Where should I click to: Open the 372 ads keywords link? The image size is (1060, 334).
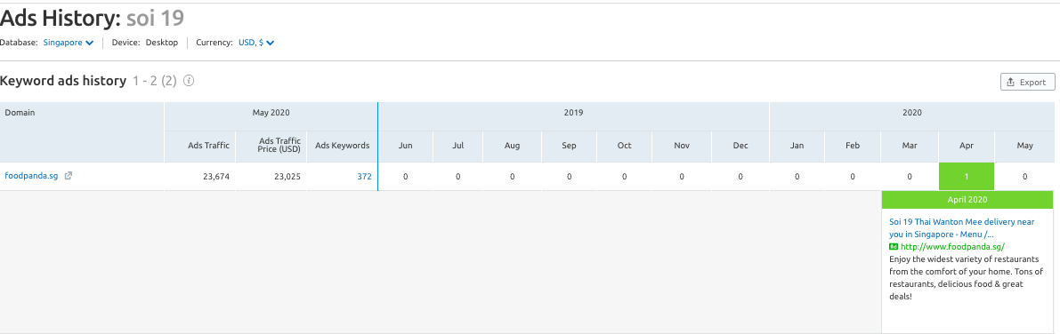(x=364, y=177)
